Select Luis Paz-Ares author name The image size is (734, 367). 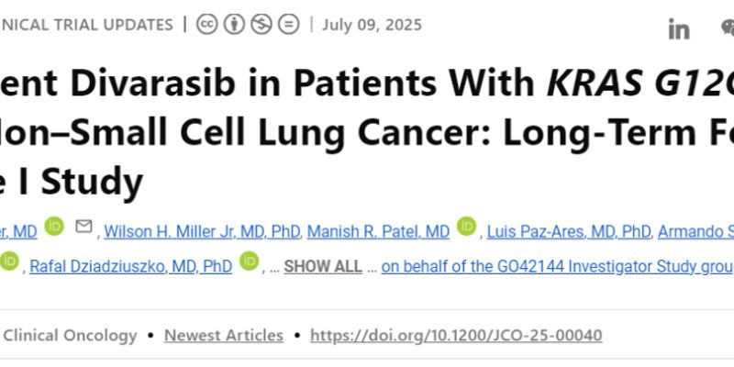pyautogui.click(x=569, y=232)
